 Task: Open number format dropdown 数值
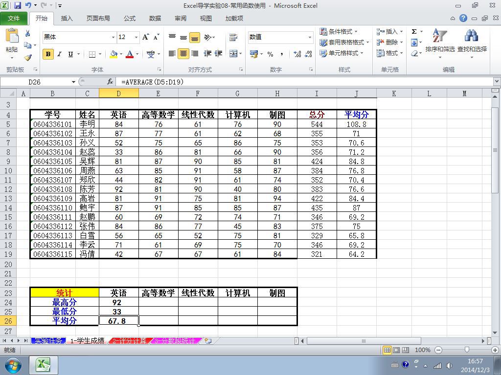pyautogui.click(x=310, y=37)
